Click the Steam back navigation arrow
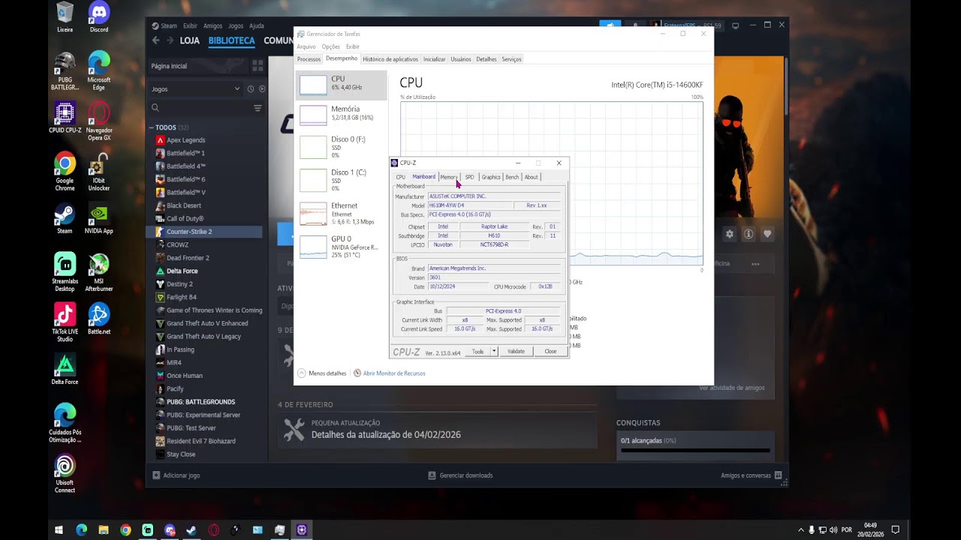This screenshot has width=961, height=540. 155,40
